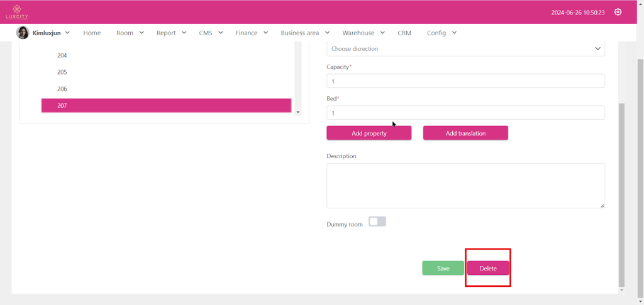This screenshot has height=305, width=644.
Task: Open the Warehouse menu
Action: [363, 33]
